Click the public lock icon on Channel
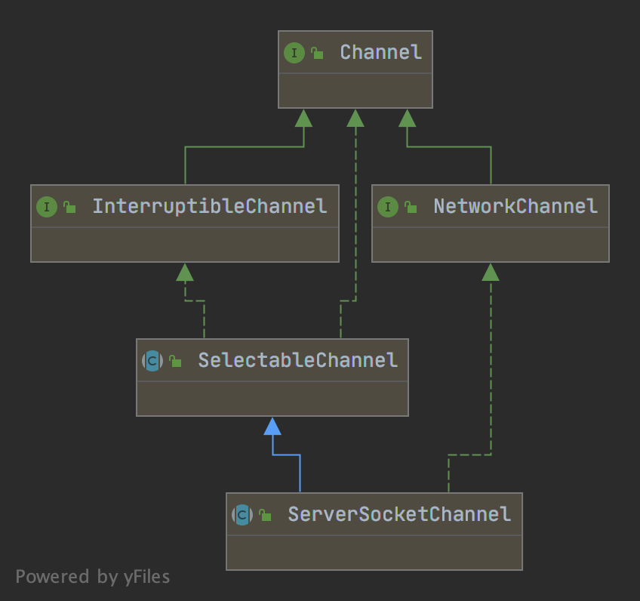 [x=318, y=54]
